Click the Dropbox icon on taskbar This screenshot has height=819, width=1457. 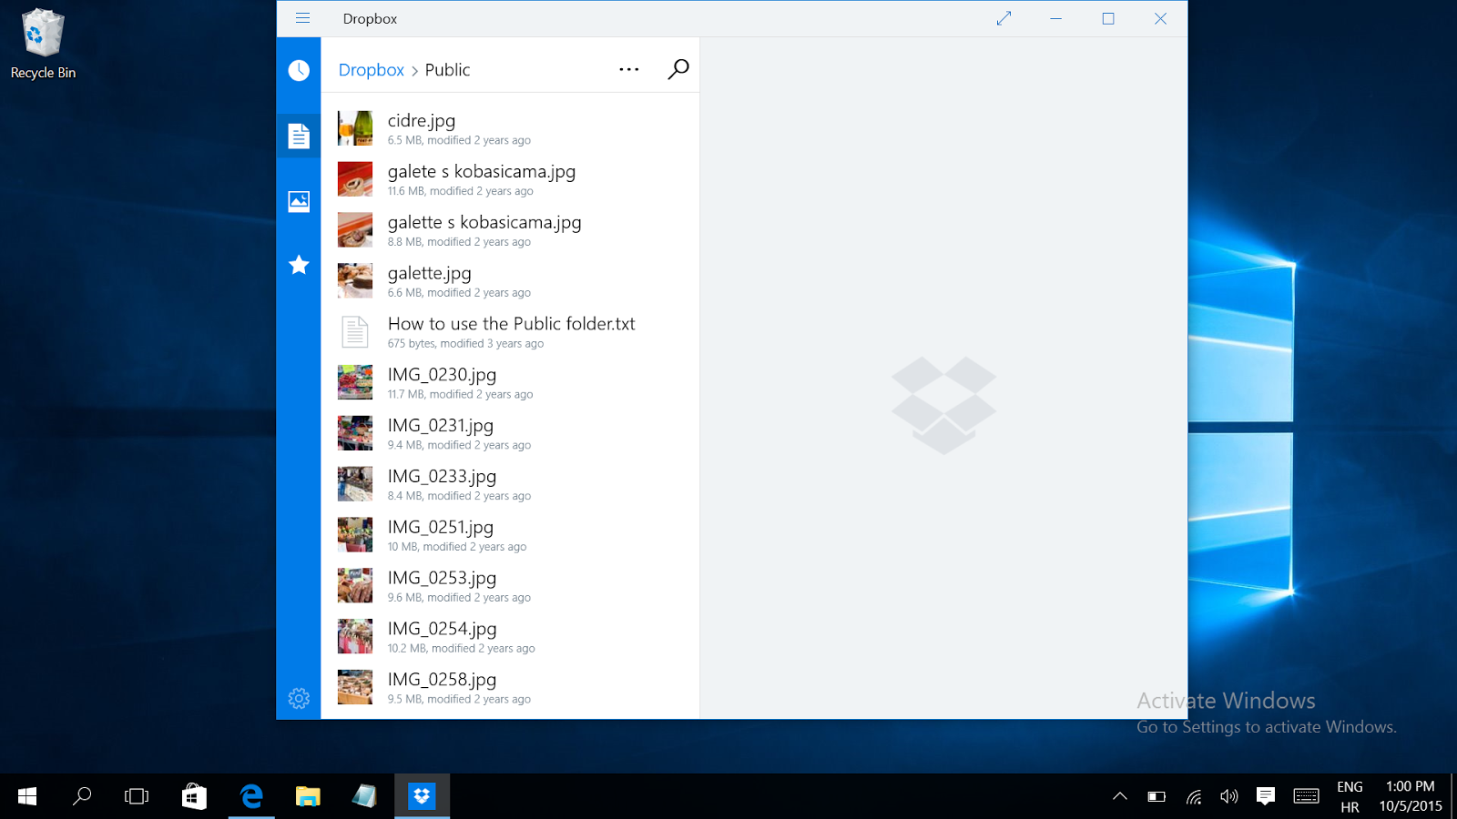422,796
